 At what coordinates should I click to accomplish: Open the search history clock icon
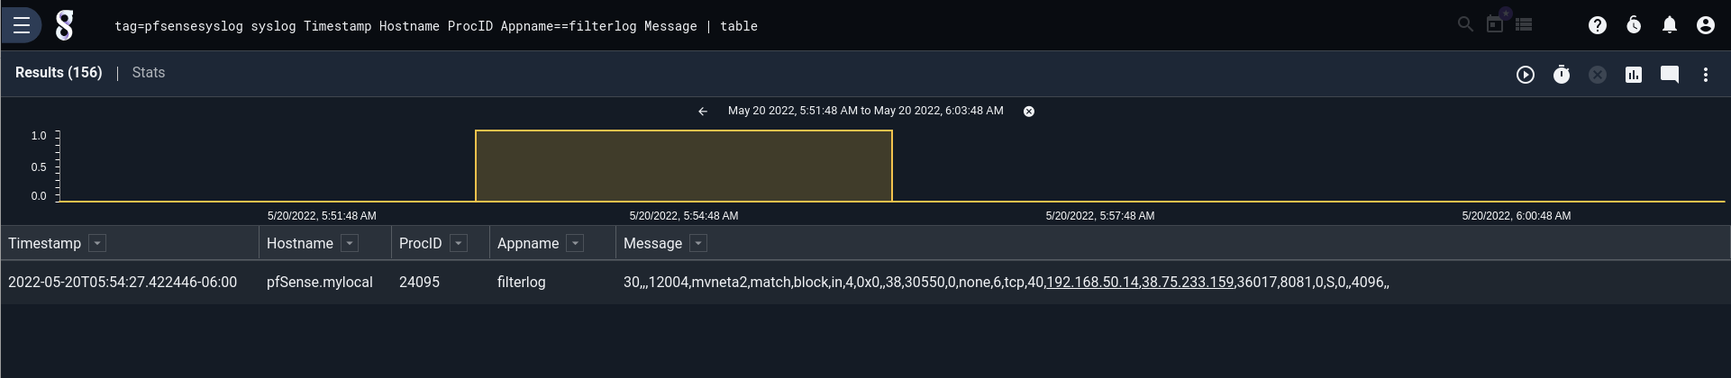[1634, 25]
